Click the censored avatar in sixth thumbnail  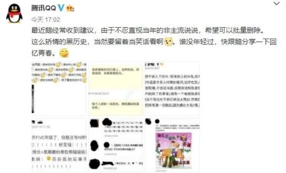coord(148,122)
